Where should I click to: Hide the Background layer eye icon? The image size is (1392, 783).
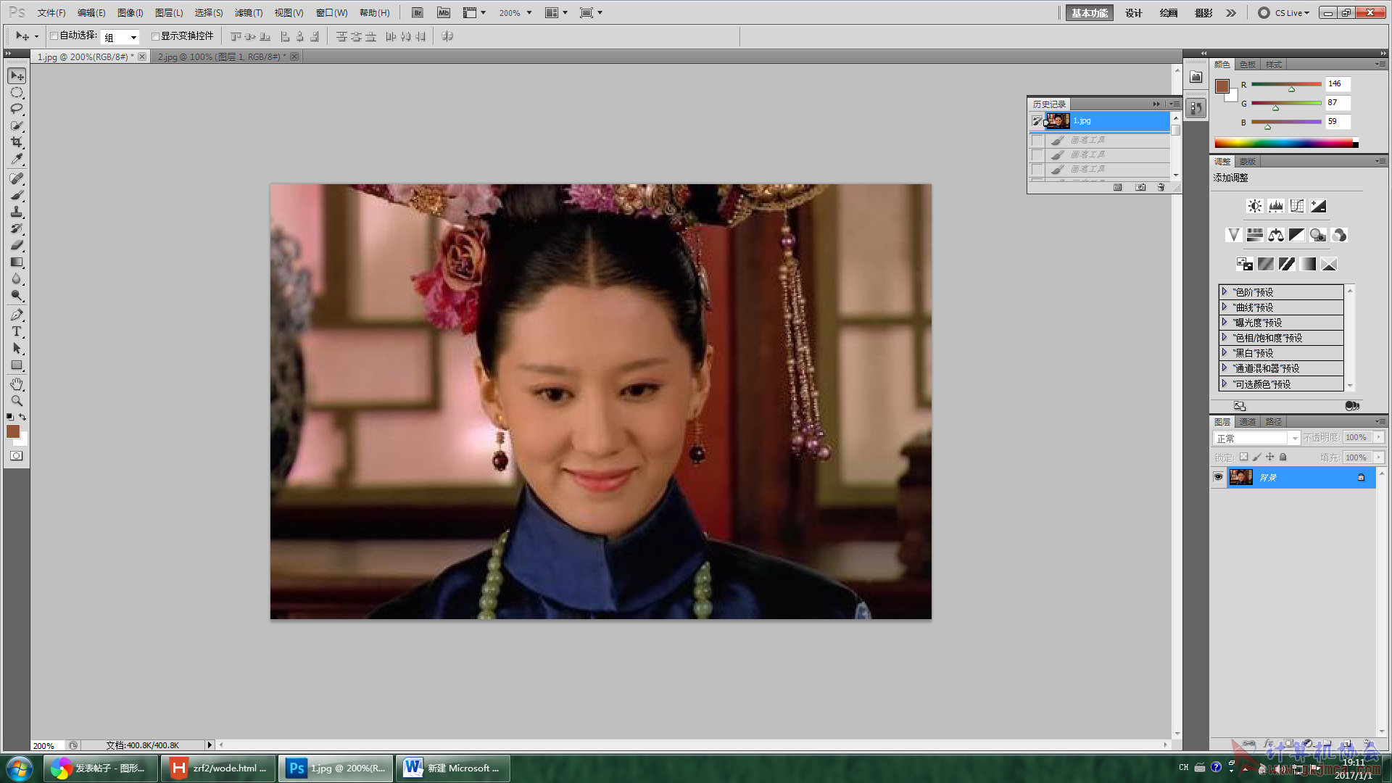1218,477
